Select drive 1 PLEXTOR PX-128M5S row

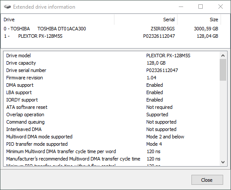tap(111, 36)
